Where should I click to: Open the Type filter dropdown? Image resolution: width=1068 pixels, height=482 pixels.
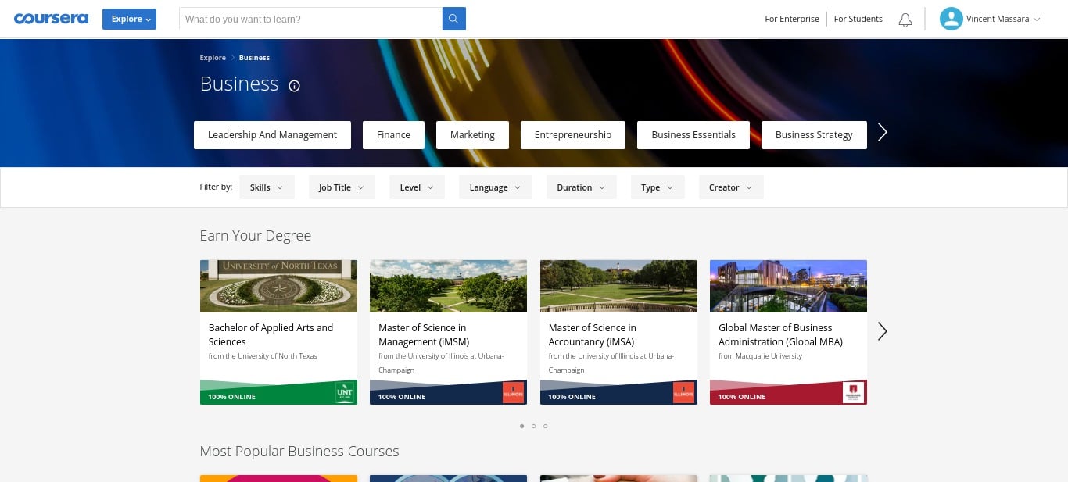click(658, 187)
